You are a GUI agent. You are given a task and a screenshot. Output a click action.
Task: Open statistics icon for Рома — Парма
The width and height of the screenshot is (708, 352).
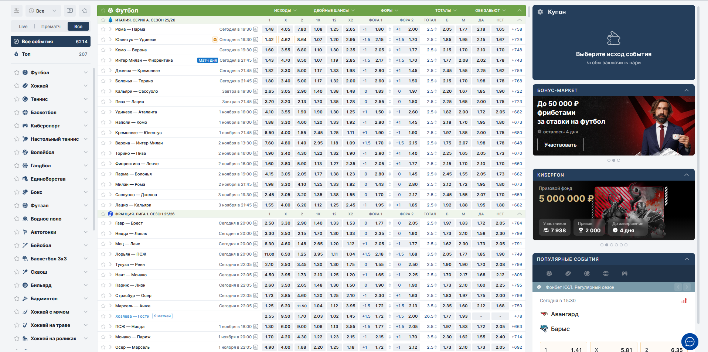point(256,29)
